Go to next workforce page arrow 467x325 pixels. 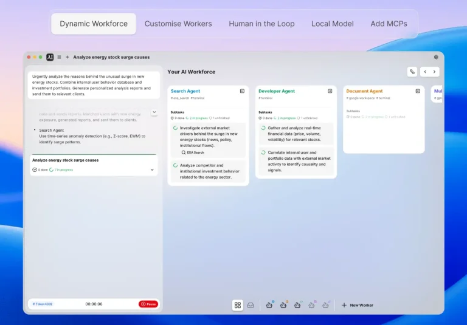tap(435, 72)
